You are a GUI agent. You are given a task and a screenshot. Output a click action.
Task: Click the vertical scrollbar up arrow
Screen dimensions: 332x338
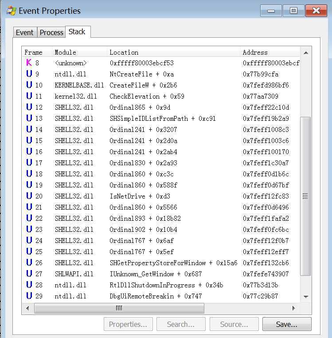point(306,53)
